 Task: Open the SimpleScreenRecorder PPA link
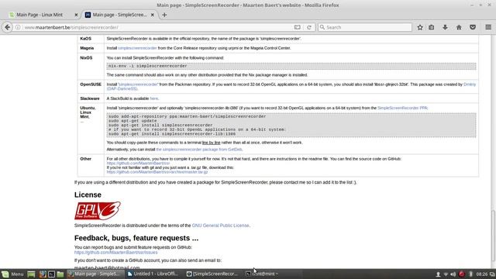pos(402,108)
